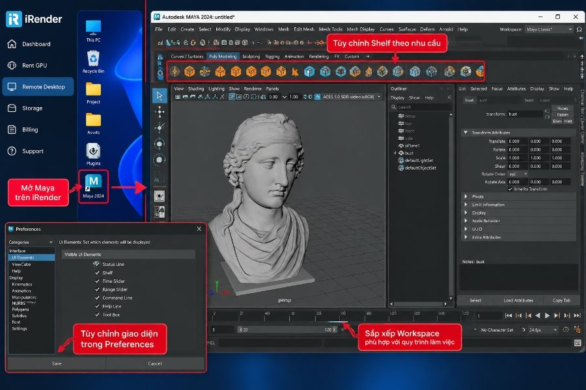Open the 24 fps frame rate dropdown
Image resolution: width=586 pixels, height=390 pixels.
(544, 330)
